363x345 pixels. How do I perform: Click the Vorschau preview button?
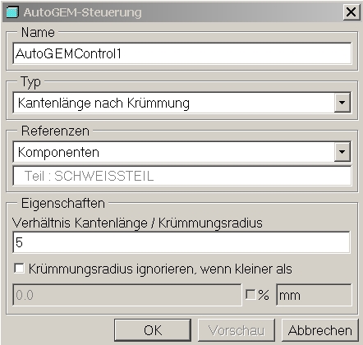(237, 330)
